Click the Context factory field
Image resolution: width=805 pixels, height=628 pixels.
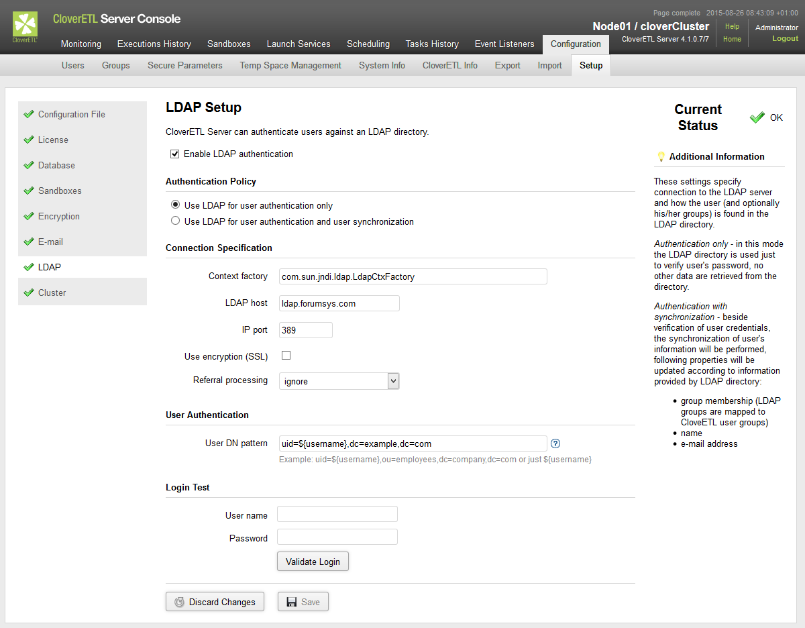pyautogui.click(x=413, y=276)
